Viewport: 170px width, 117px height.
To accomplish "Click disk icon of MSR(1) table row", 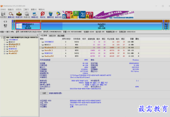I will tap(43, 45).
